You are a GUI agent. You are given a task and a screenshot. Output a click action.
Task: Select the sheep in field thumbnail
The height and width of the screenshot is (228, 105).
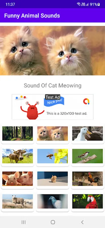pyautogui.click(x=17, y=201)
